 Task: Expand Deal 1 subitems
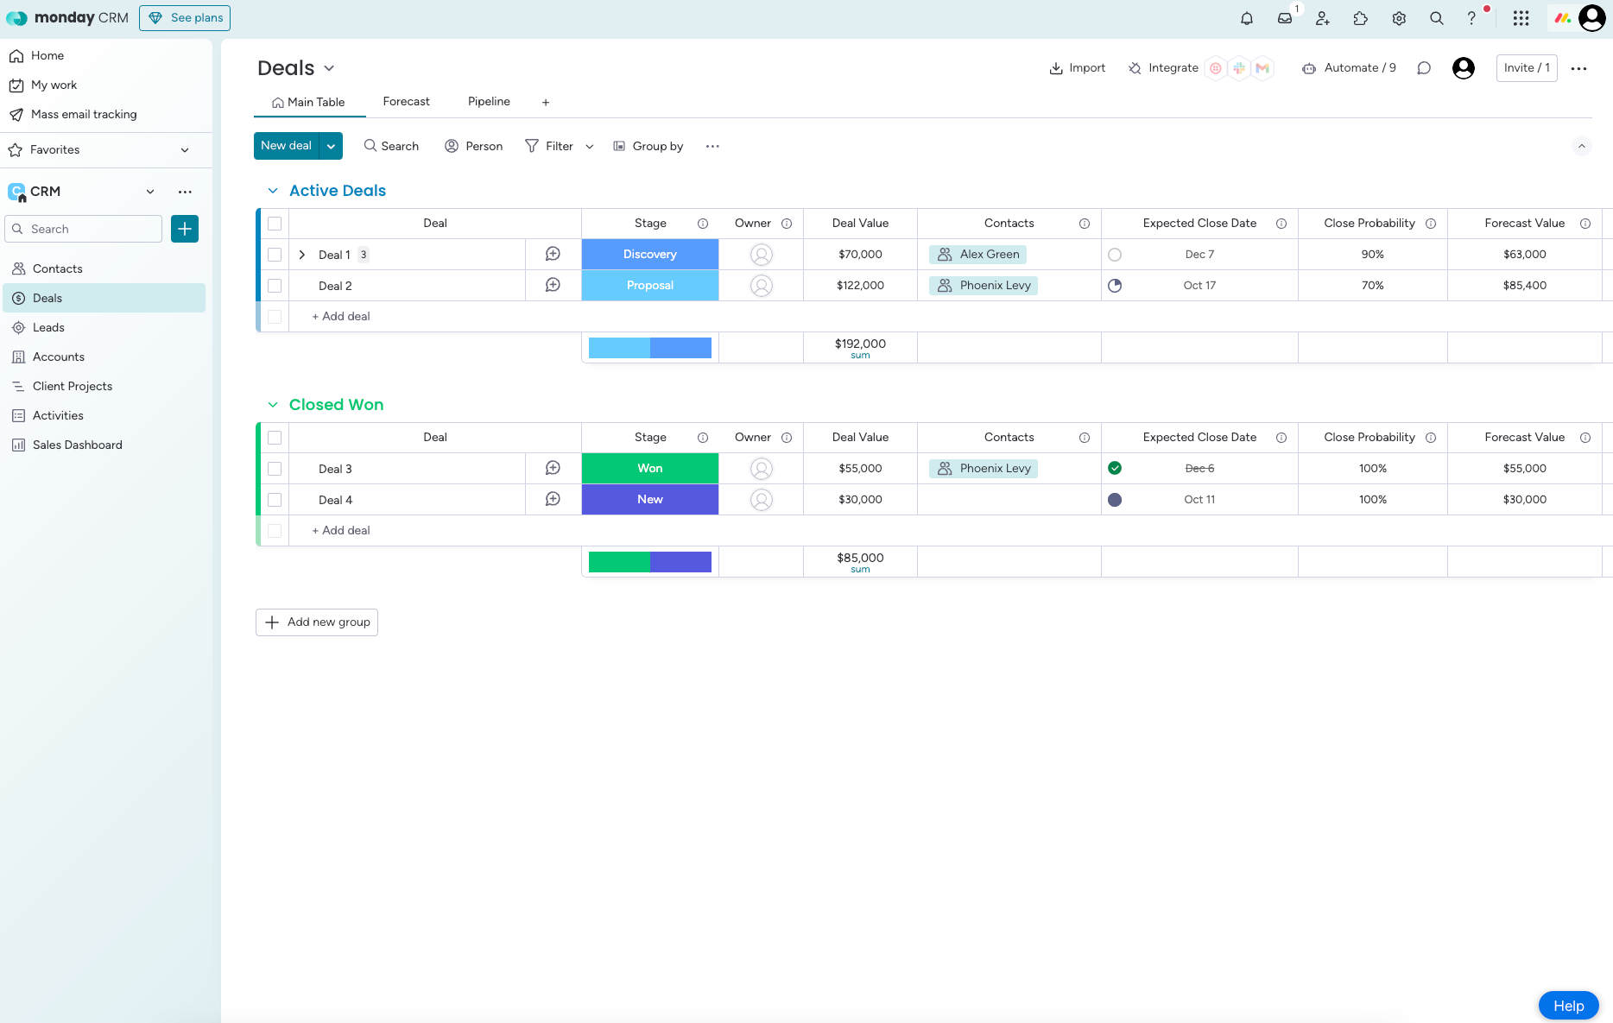[301, 254]
